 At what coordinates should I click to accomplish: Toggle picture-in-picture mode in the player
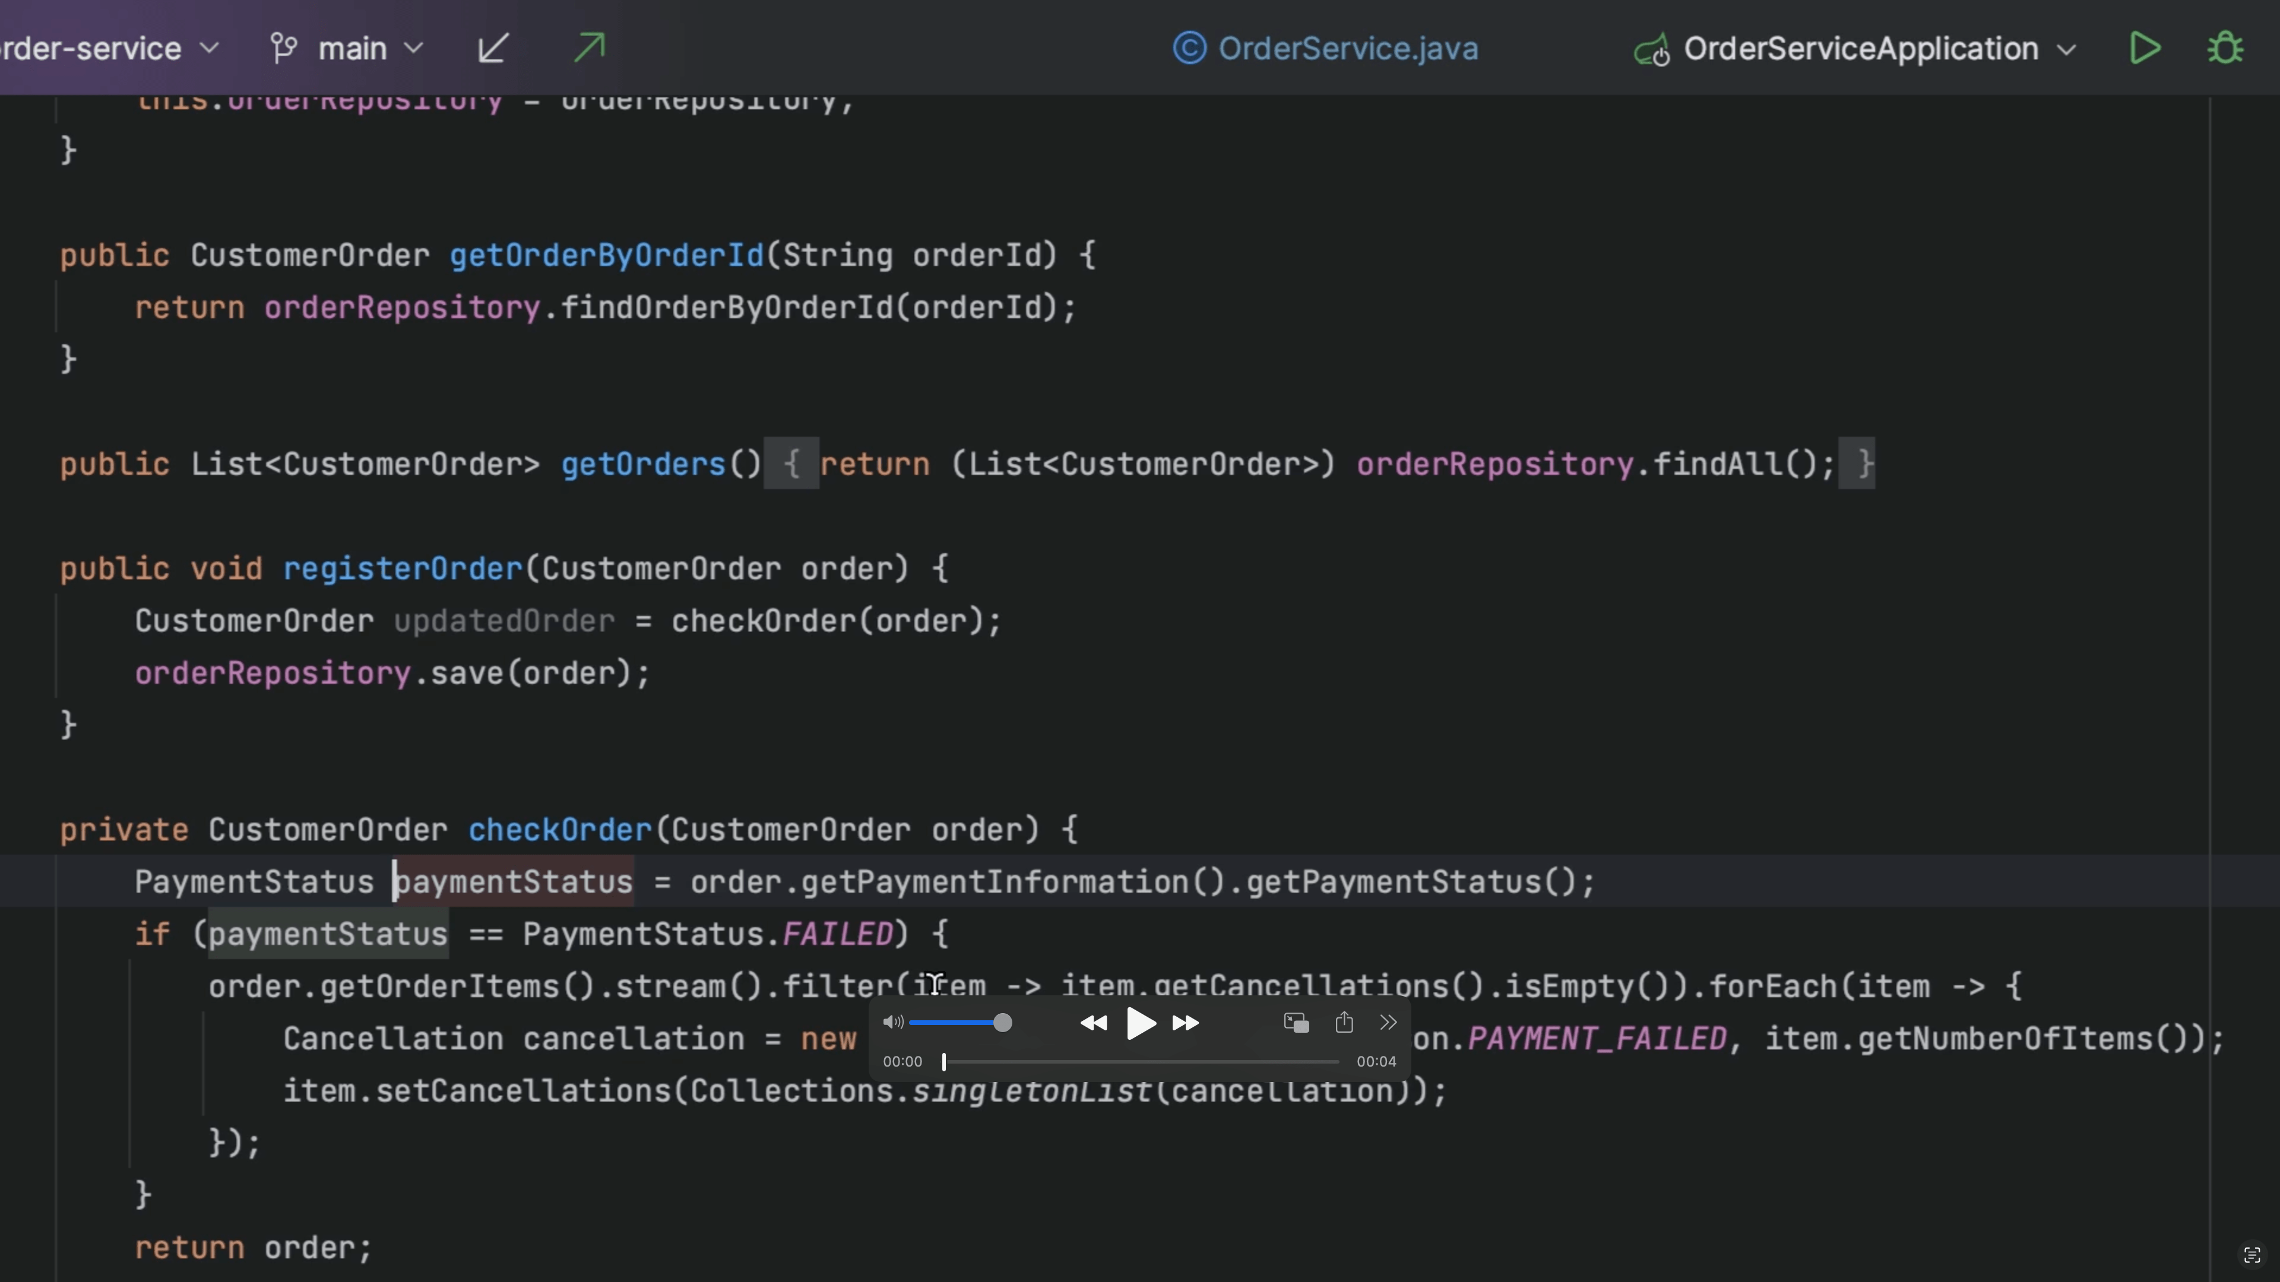pos(1296,1024)
